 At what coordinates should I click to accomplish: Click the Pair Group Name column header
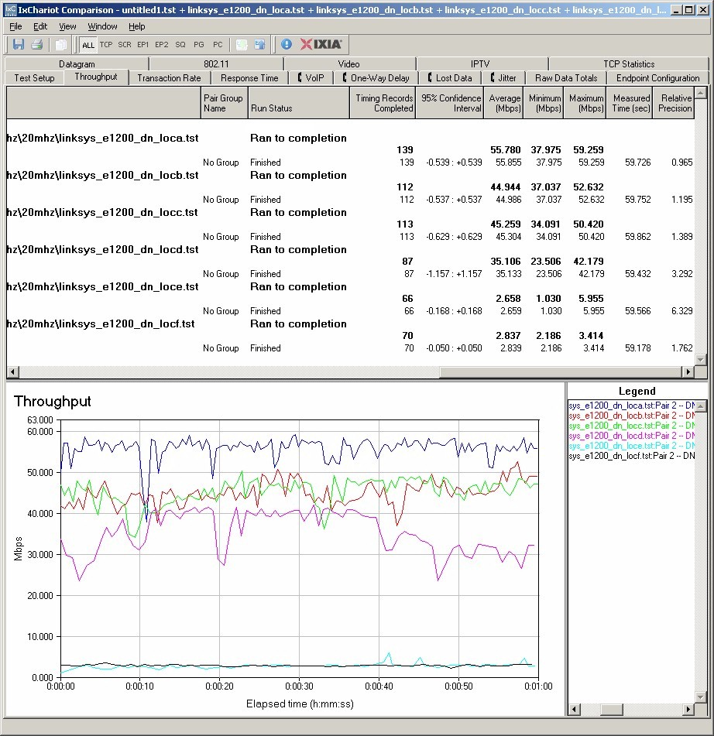224,103
